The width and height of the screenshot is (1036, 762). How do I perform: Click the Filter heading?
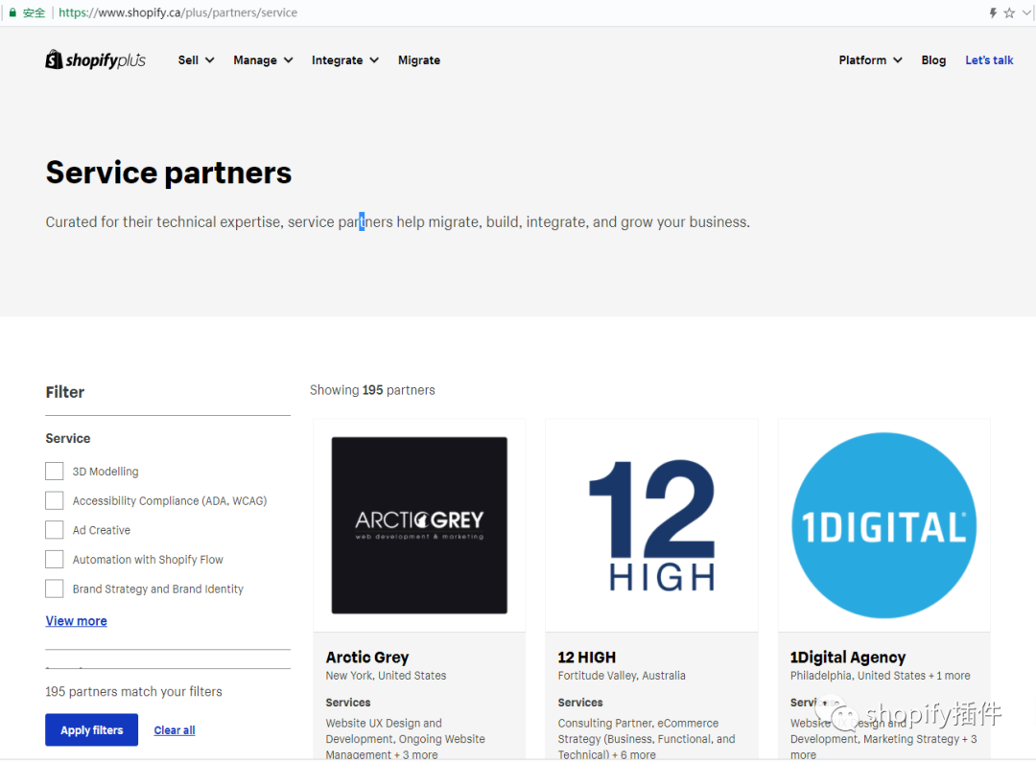click(65, 392)
